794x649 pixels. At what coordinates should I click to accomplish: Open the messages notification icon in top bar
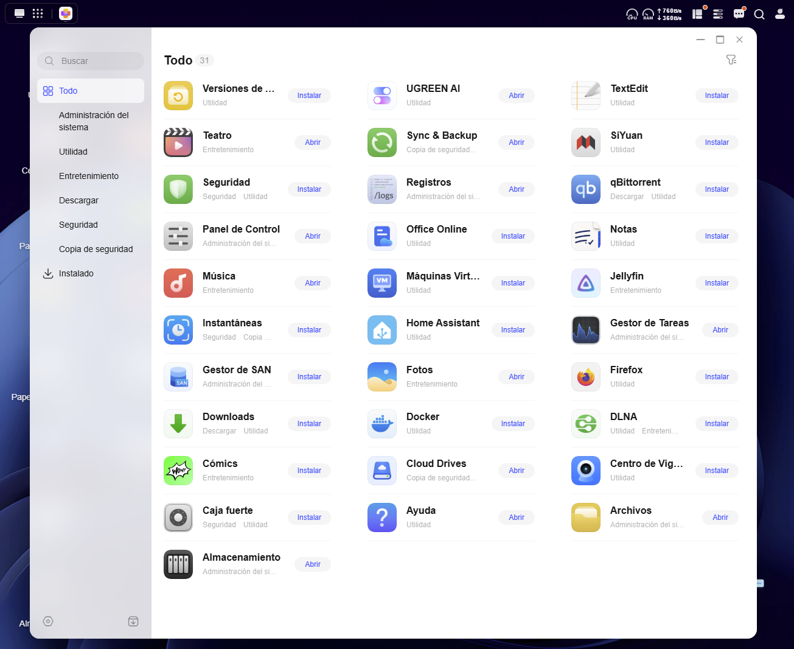click(739, 13)
